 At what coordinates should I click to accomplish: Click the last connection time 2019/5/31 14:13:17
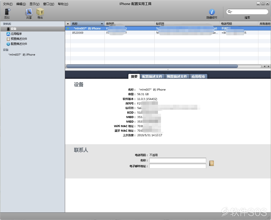click(x=150, y=135)
